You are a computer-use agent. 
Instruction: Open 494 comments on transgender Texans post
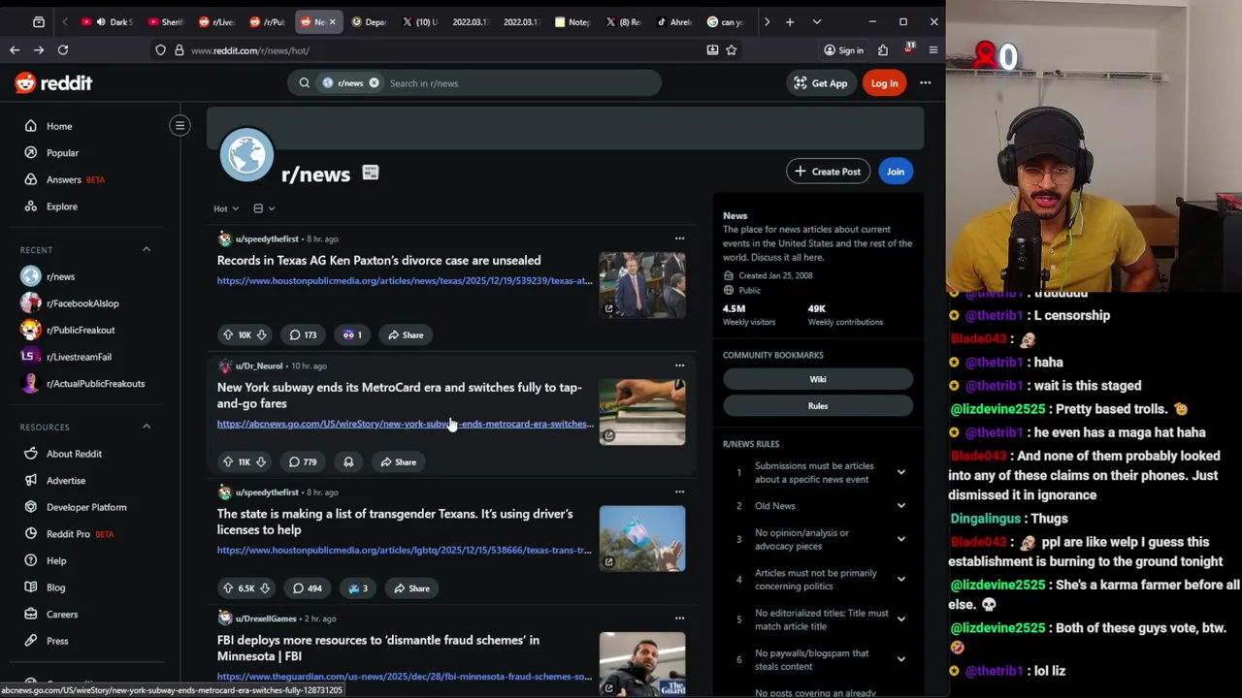[307, 588]
